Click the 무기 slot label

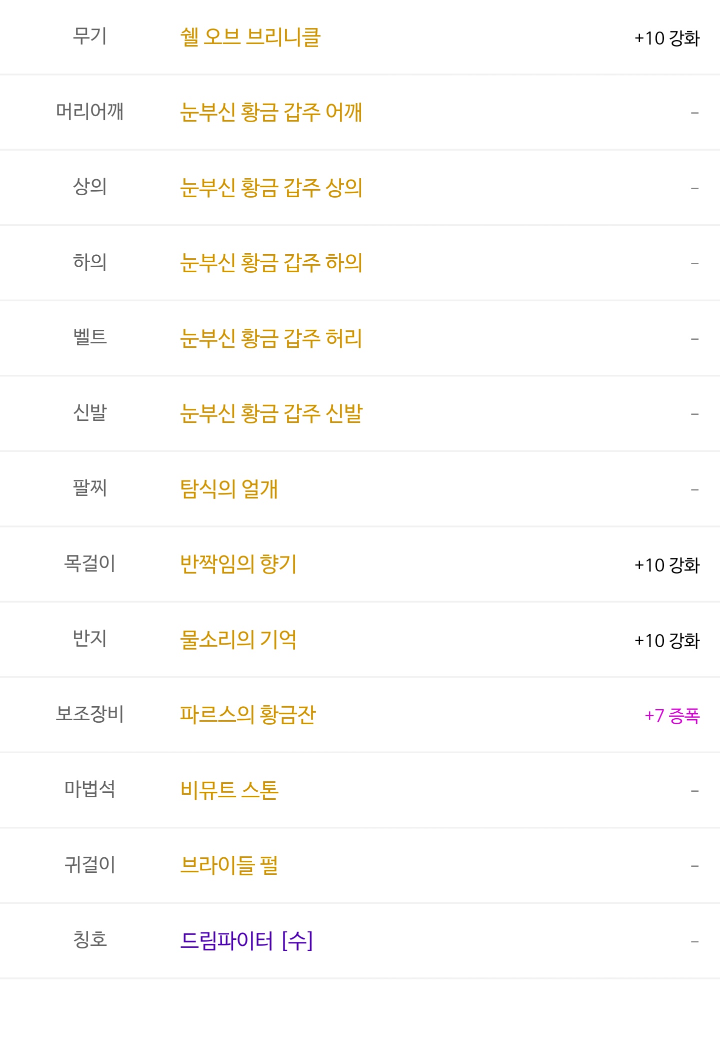[x=90, y=37]
